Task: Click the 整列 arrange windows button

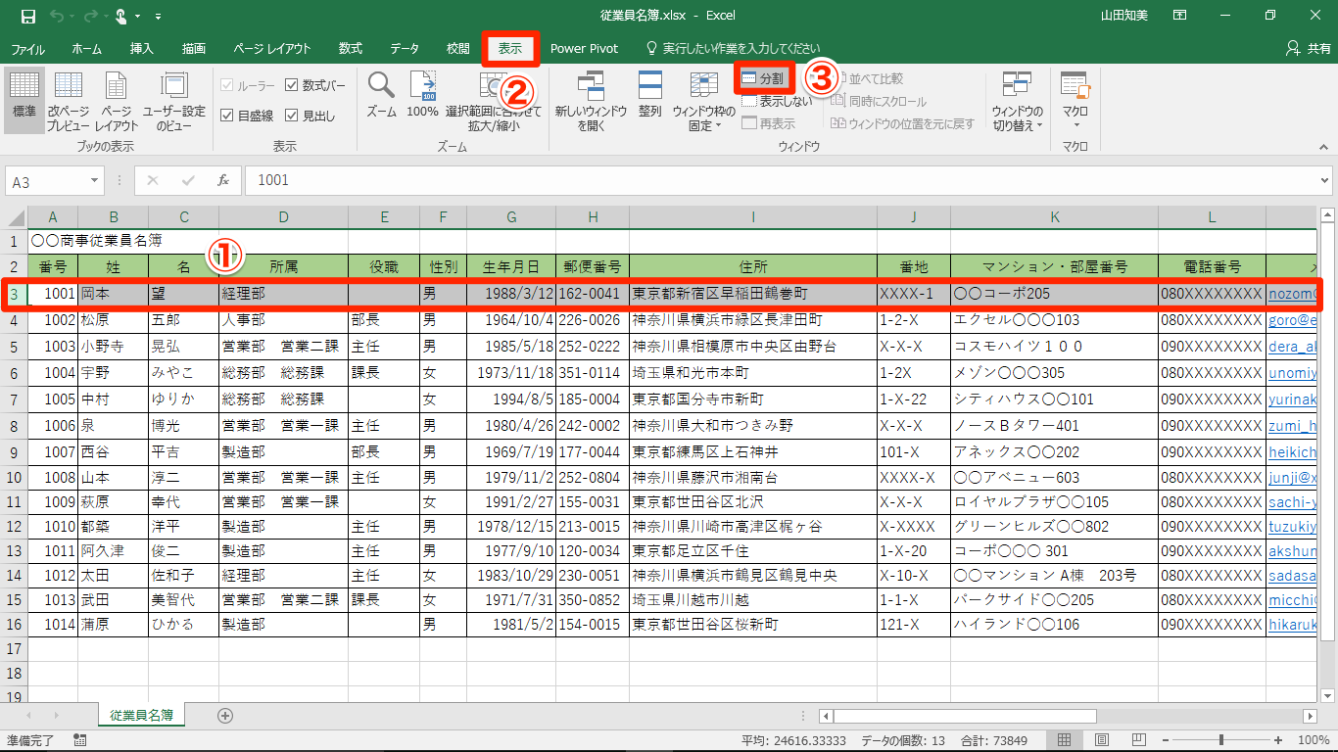Action: 650,95
